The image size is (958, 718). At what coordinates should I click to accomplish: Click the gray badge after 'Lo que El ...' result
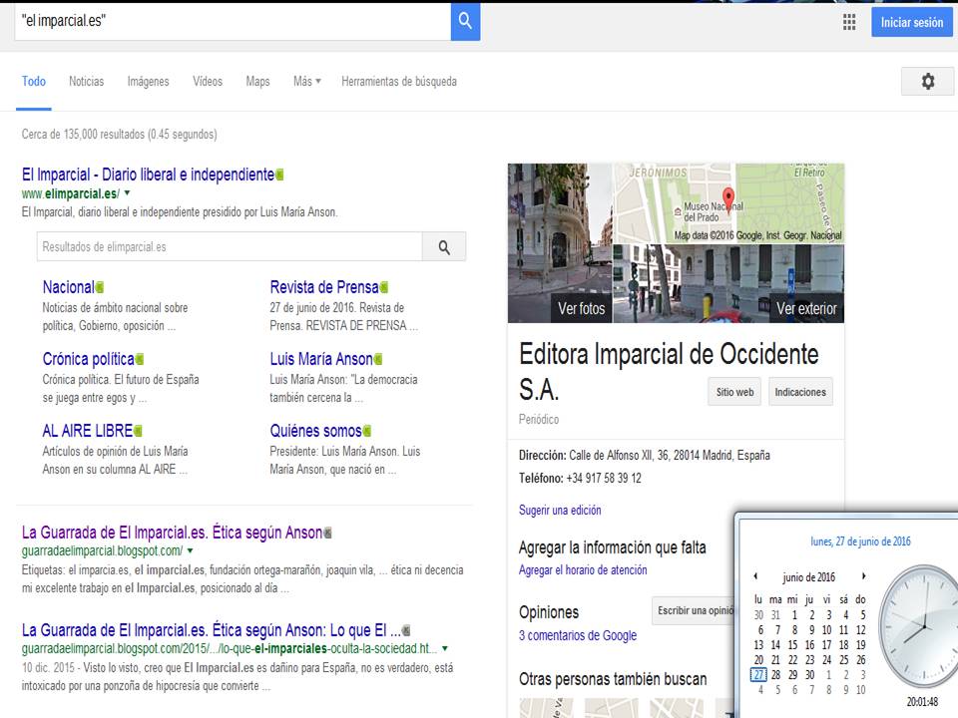(x=406, y=630)
